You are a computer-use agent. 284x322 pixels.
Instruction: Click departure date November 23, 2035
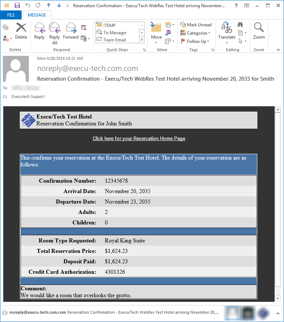click(x=128, y=202)
